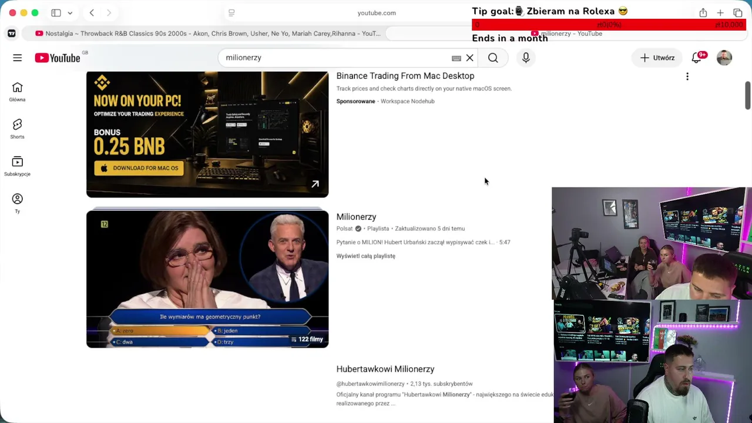Select the 'milionerzy - YouTube' tab
The height and width of the screenshot is (423, 752).
(566, 33)
